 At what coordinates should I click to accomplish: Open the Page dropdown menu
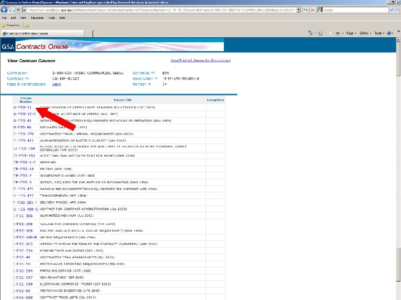351,33
